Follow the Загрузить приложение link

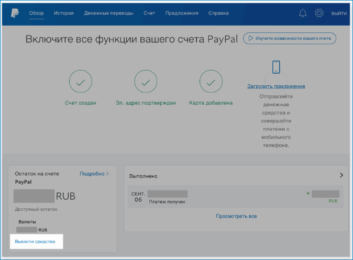coord(276,86)
